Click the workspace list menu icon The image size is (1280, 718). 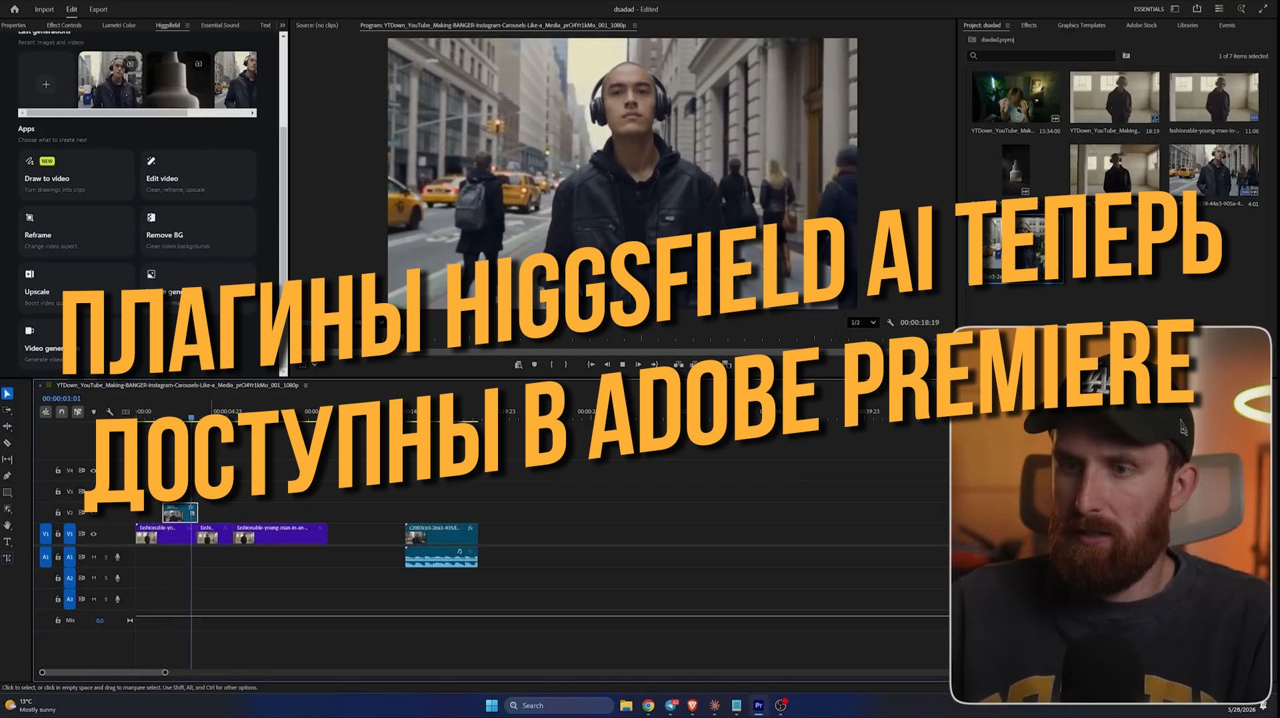(x=1219, y=9)
